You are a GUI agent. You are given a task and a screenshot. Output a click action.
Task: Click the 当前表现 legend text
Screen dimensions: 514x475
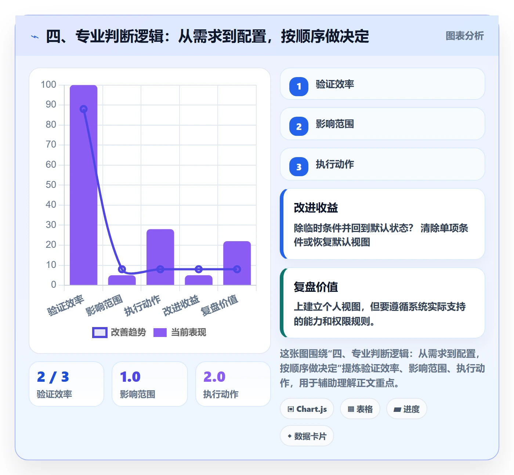189,332
